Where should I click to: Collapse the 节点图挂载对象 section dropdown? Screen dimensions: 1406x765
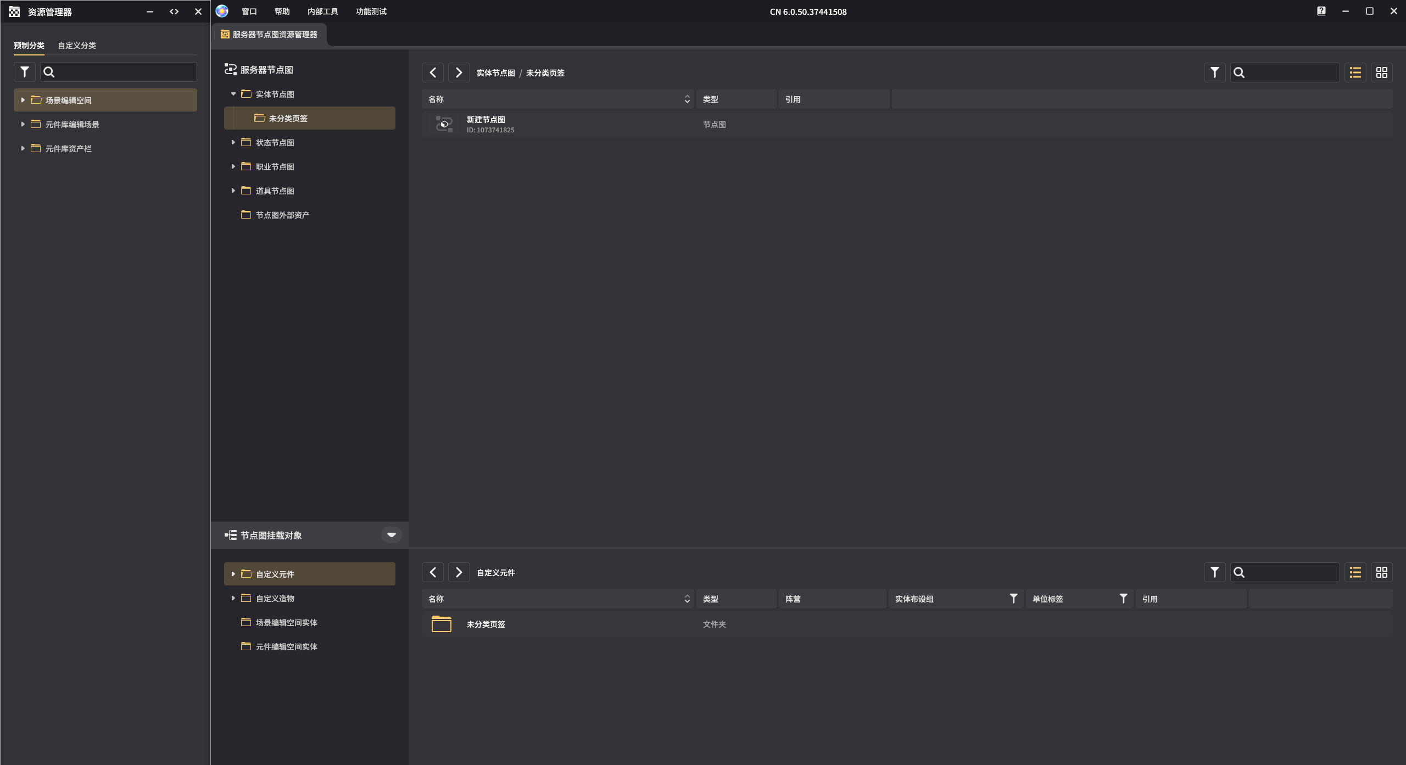point(391,535)
